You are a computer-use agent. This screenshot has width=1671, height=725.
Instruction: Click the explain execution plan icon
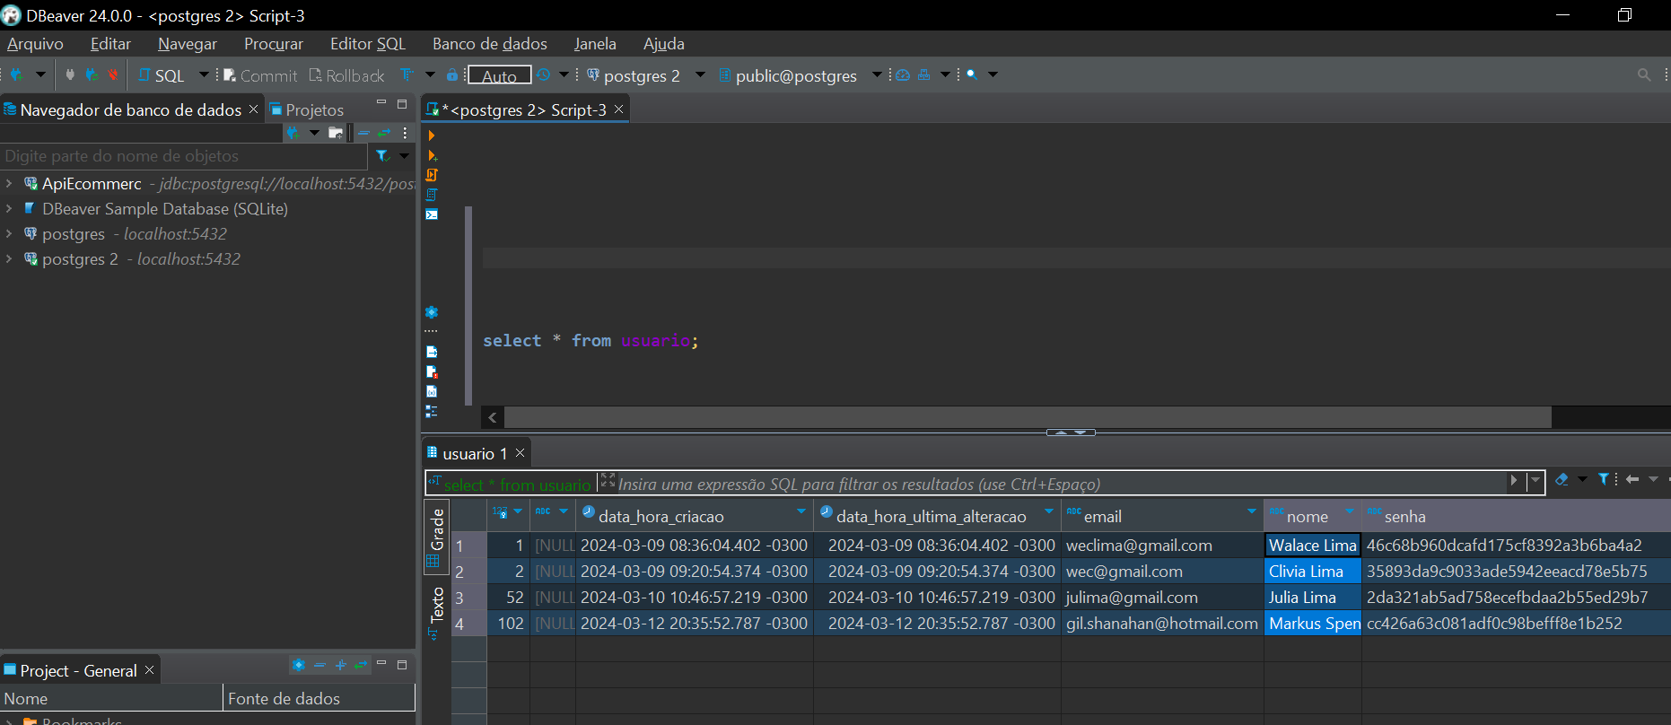click(x=432, y=195)
